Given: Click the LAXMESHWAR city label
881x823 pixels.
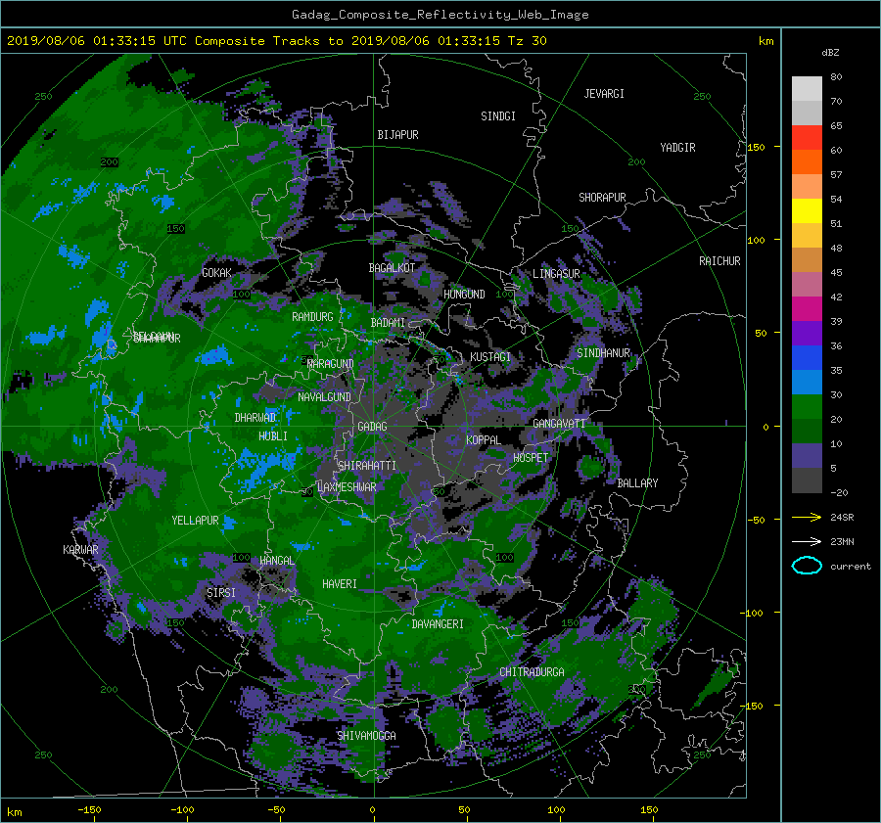Looking at the screenshot, I should [347, 487].
